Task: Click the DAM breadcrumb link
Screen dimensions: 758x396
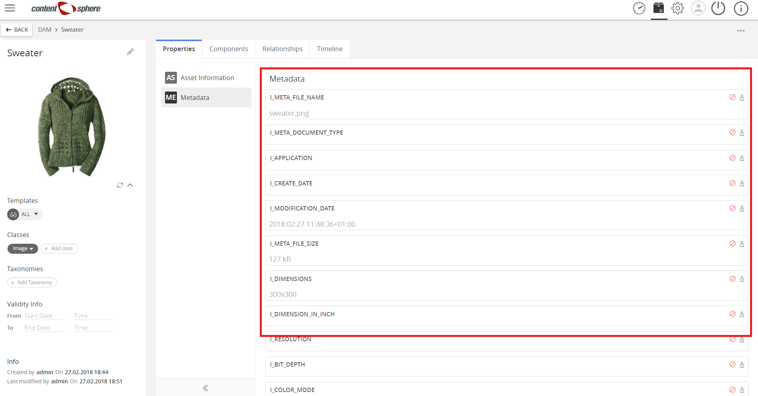Action: [44, 30]
